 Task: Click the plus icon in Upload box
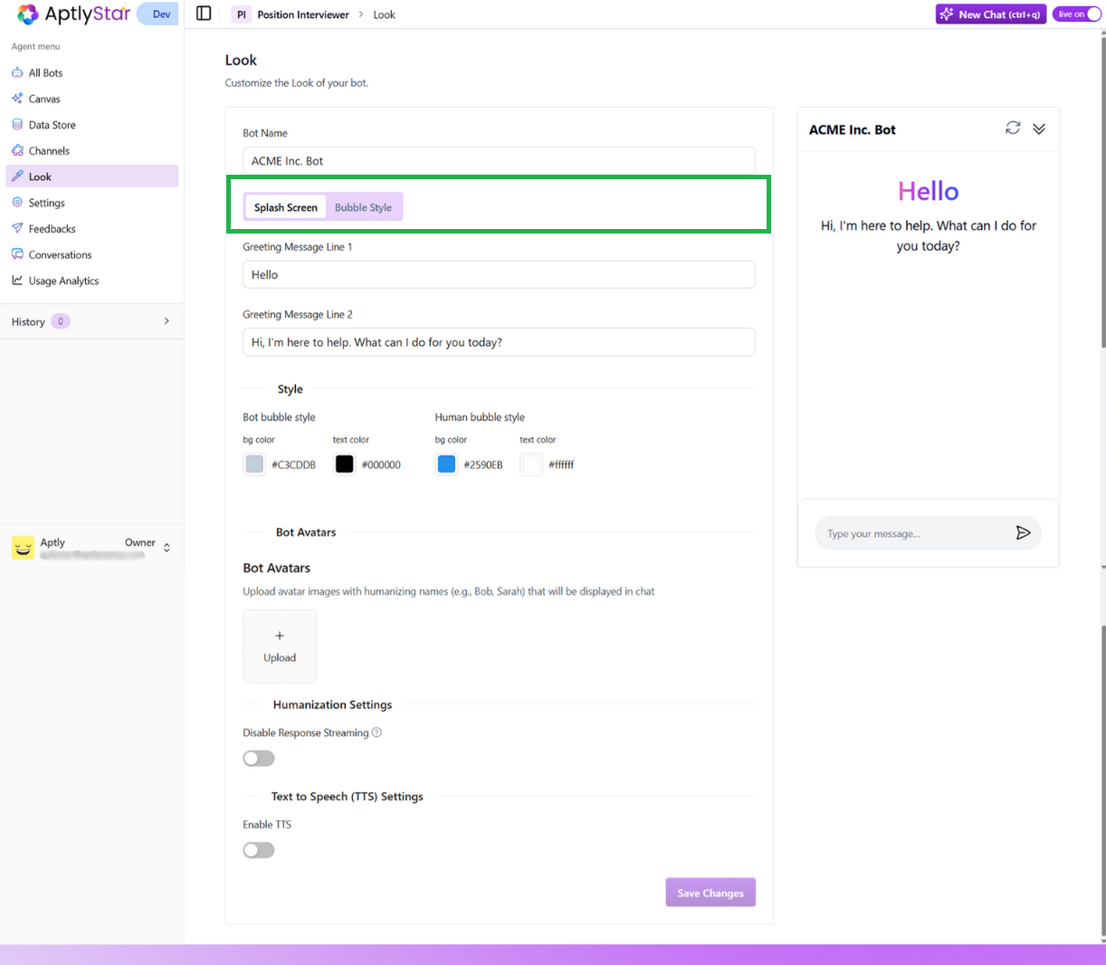coord(280,635)
